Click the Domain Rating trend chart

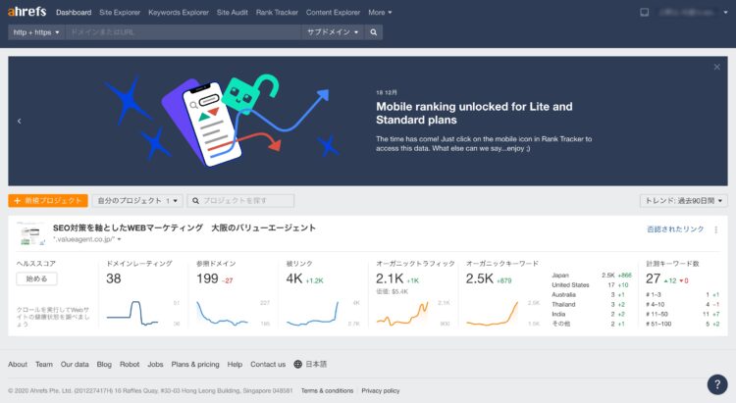132,313
